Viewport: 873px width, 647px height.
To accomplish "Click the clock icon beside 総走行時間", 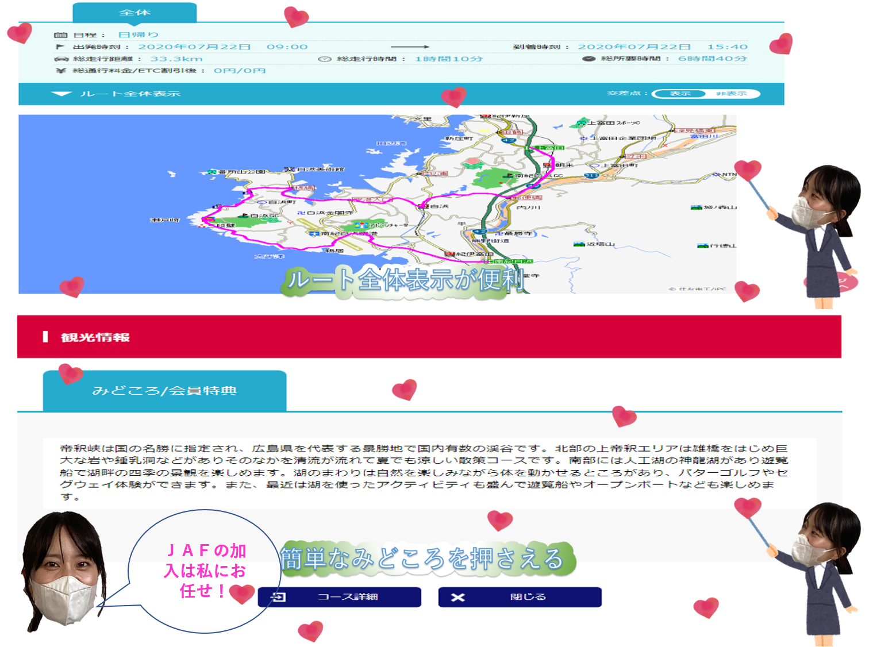I will coord(325,59).
